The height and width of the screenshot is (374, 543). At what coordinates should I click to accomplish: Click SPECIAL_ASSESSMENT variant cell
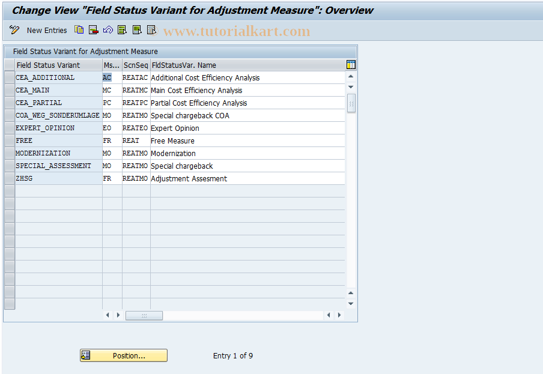[x=58, y=166]
